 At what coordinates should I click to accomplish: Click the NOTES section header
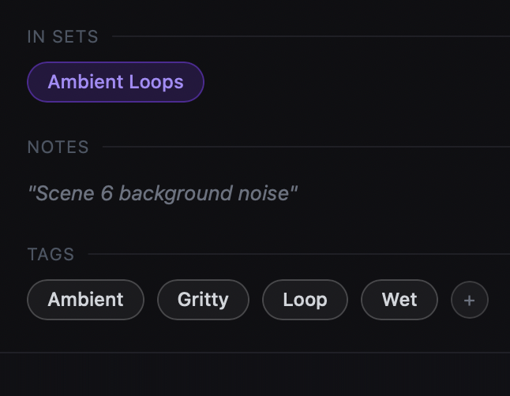[58, 148]
